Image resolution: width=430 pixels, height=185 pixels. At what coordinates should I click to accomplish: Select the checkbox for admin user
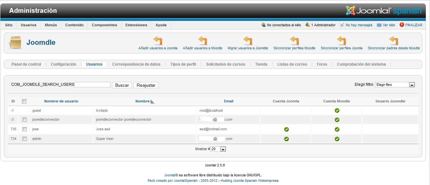tap(24, 139)
